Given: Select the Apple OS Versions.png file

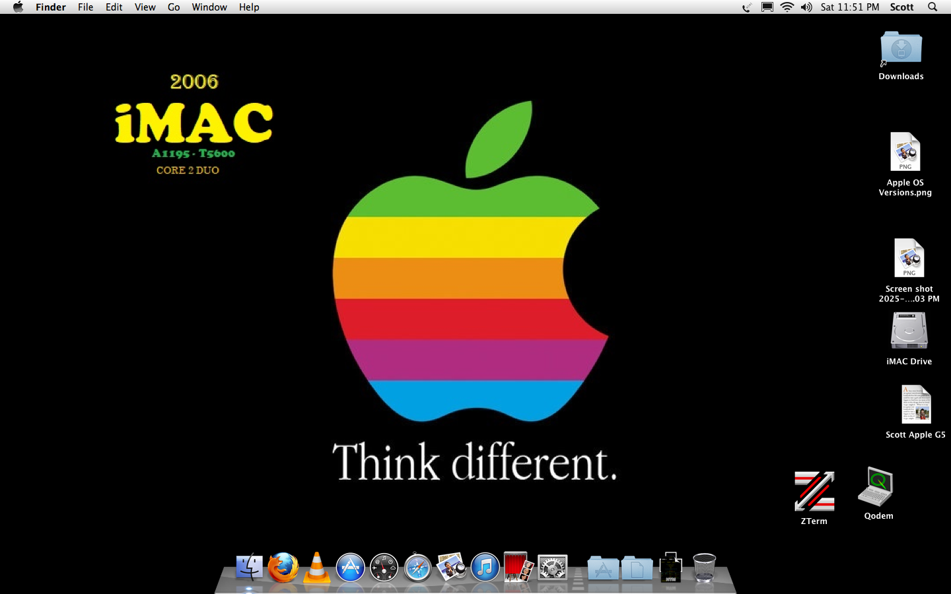Looking at the screenshot, I should point(905,152).
